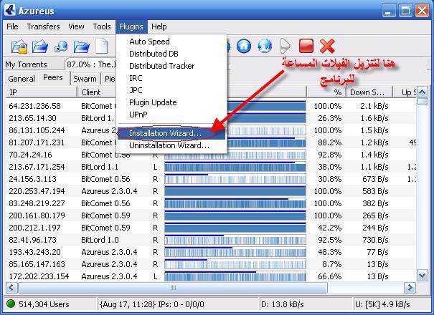Viewport: 434px width, 315px height.
Task: Click the pieces bar for peer 82.41.96.173
Action: [235, 240]
